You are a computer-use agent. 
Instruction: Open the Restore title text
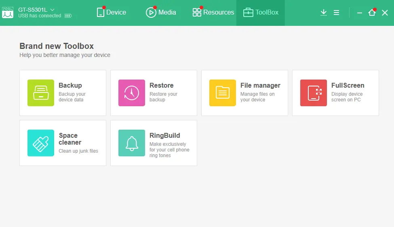pos(162,85)
